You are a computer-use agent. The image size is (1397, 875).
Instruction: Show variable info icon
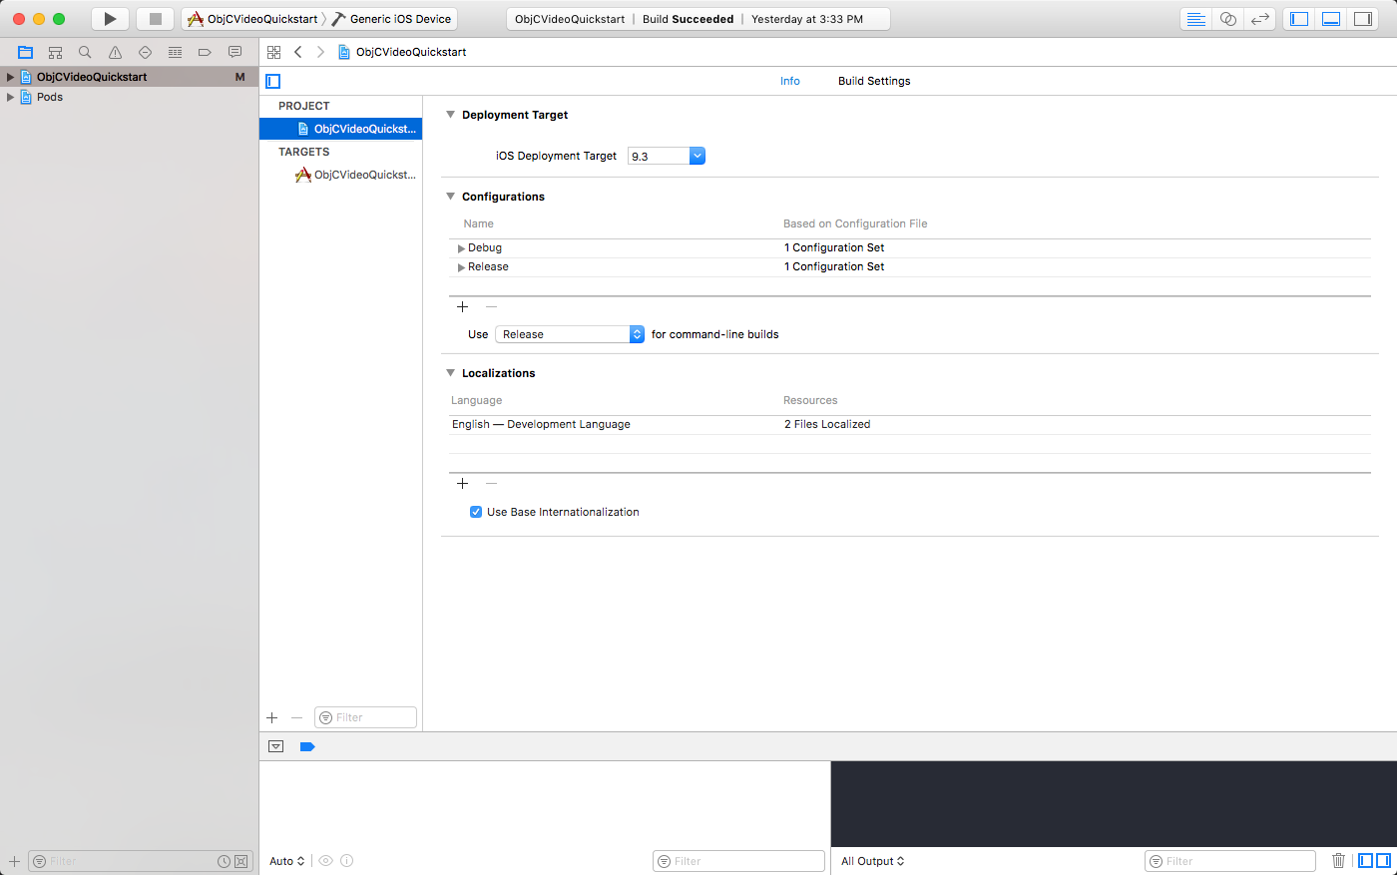tap(347, 860)
